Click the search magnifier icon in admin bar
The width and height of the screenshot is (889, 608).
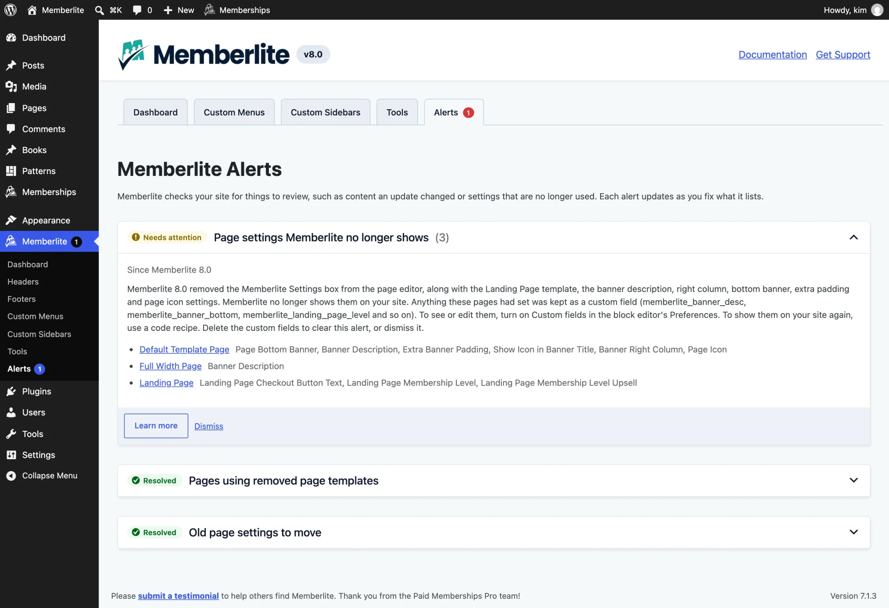[100, 10]
